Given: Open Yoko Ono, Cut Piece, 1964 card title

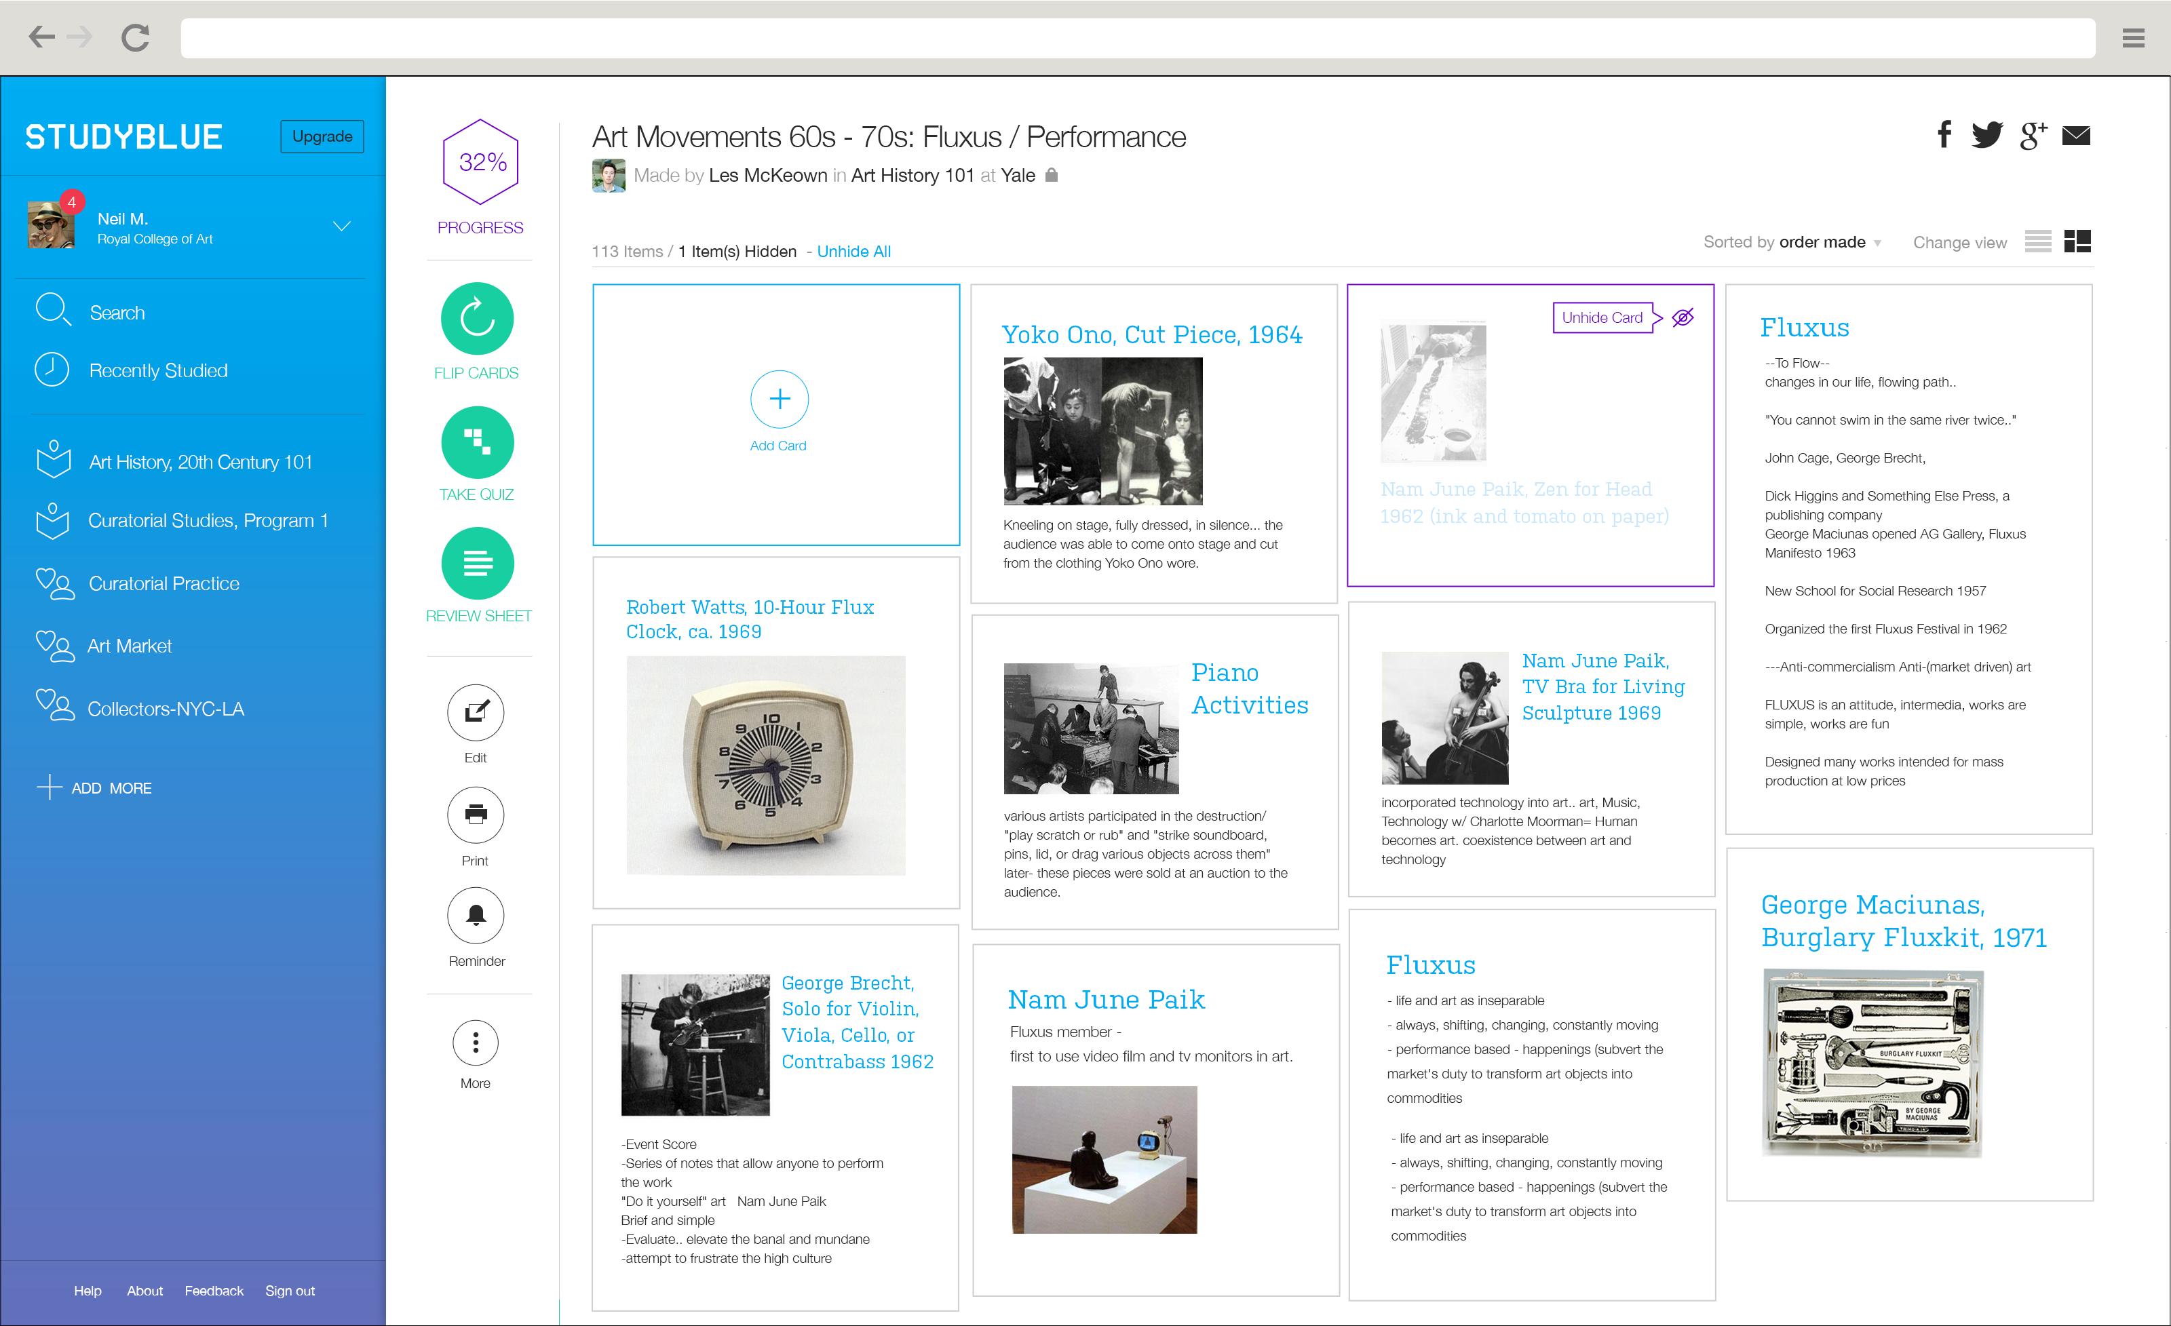Looking at the screenshot, I should pos(1151,335).
